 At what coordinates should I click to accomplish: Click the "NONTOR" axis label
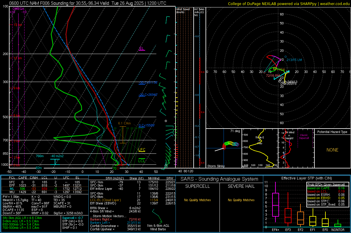tap(338, 230)
